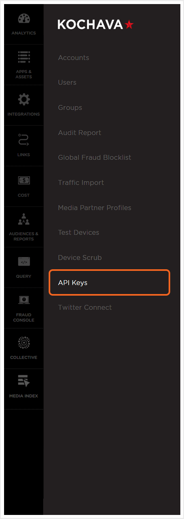Click the Links route icon
184x519 pixels.
click(24, 141)
